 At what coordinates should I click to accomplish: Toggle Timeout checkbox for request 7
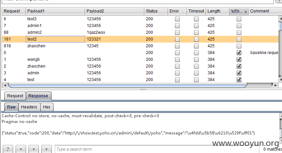click(196, 26)
